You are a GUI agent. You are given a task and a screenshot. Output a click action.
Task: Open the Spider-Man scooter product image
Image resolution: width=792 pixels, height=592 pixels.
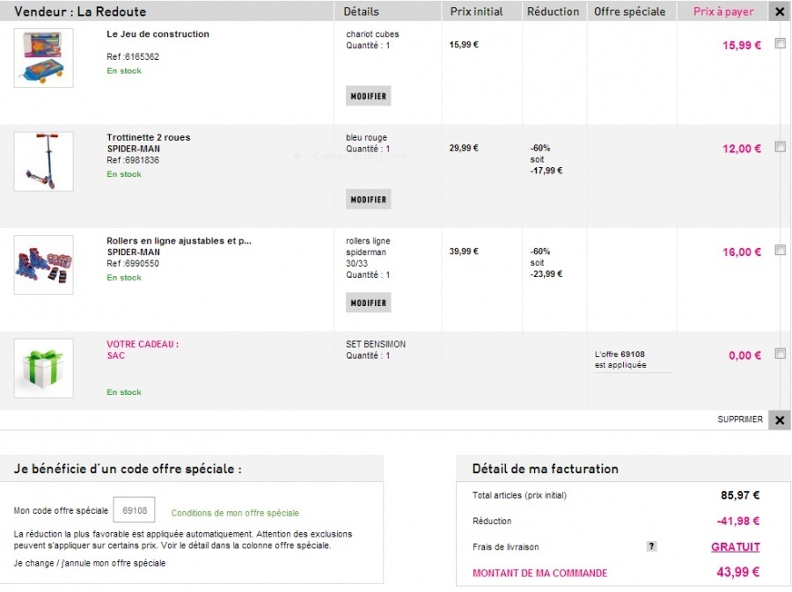[x=44, y=161]
